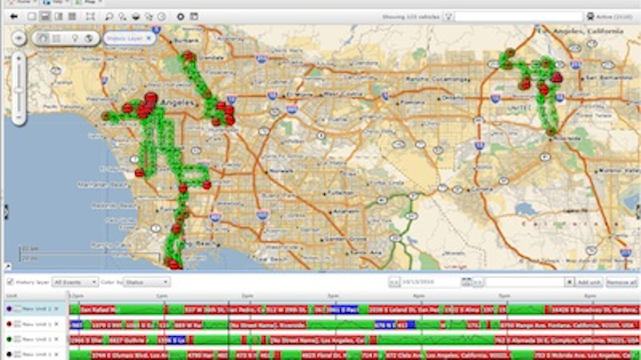Remove the red-dot unit with its X
Viewport: 641px width, 360px height.
56,324
